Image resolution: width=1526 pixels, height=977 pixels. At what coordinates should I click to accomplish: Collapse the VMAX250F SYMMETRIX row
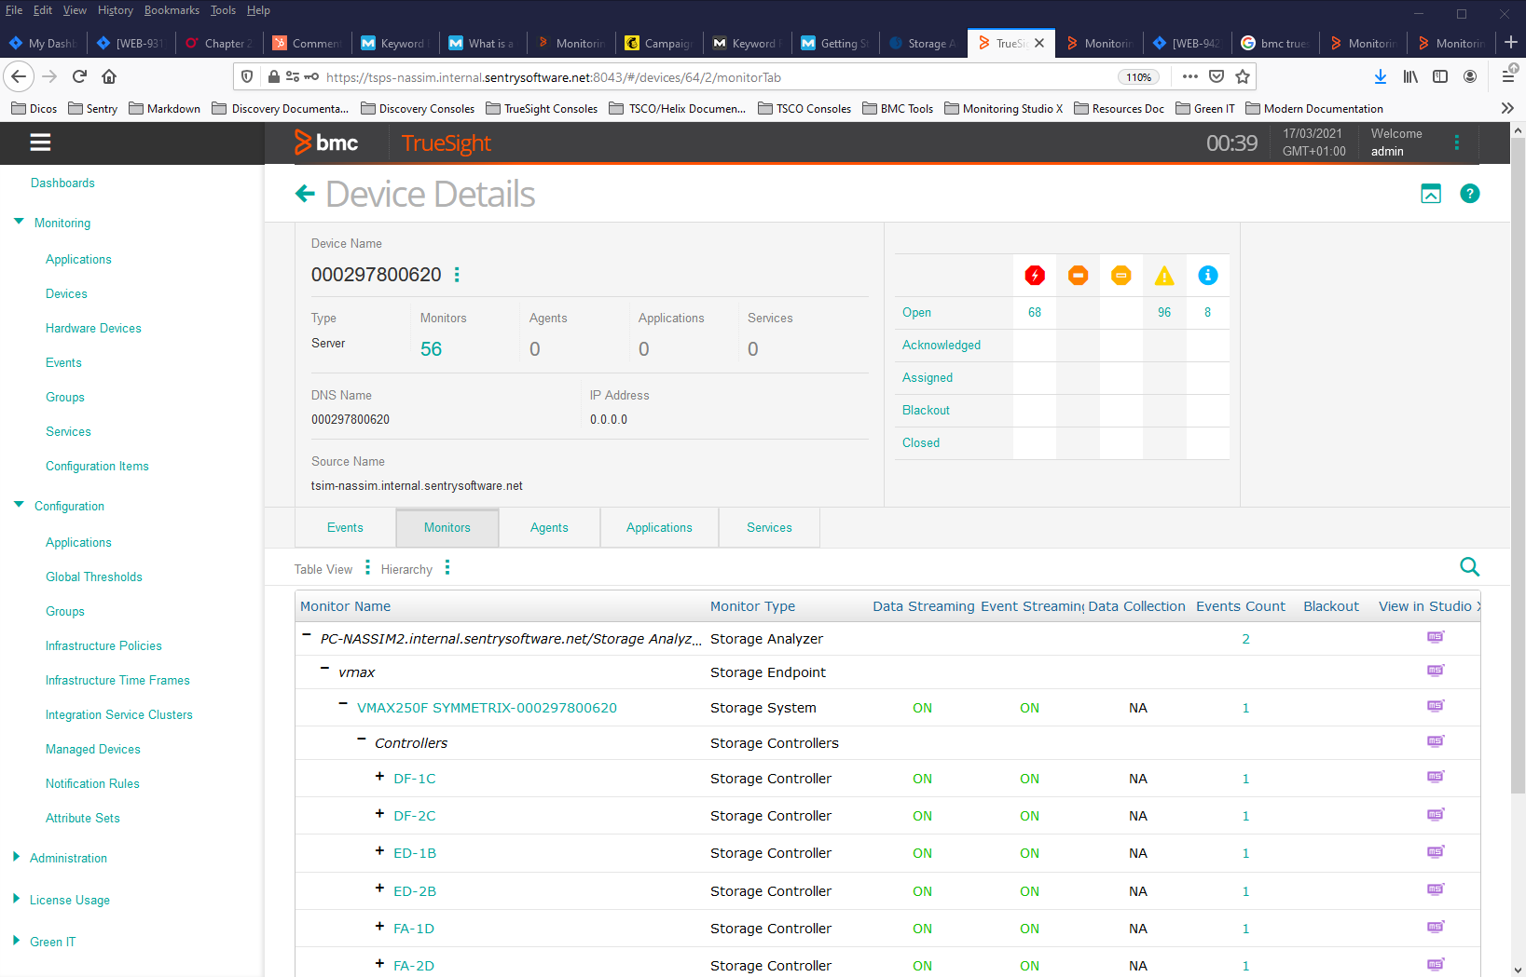point(343,704)
